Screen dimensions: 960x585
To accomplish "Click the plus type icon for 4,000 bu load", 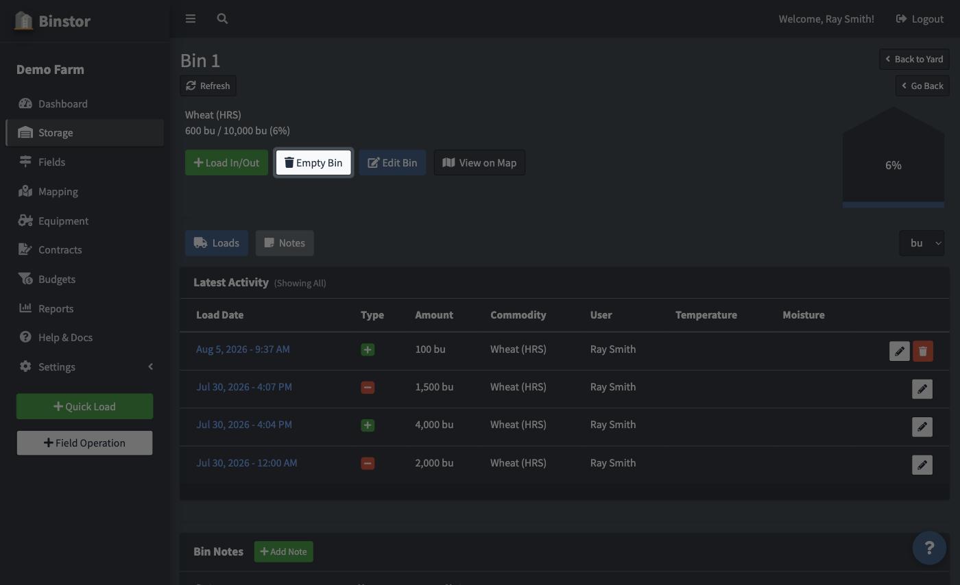I will (x=368, y=425).
